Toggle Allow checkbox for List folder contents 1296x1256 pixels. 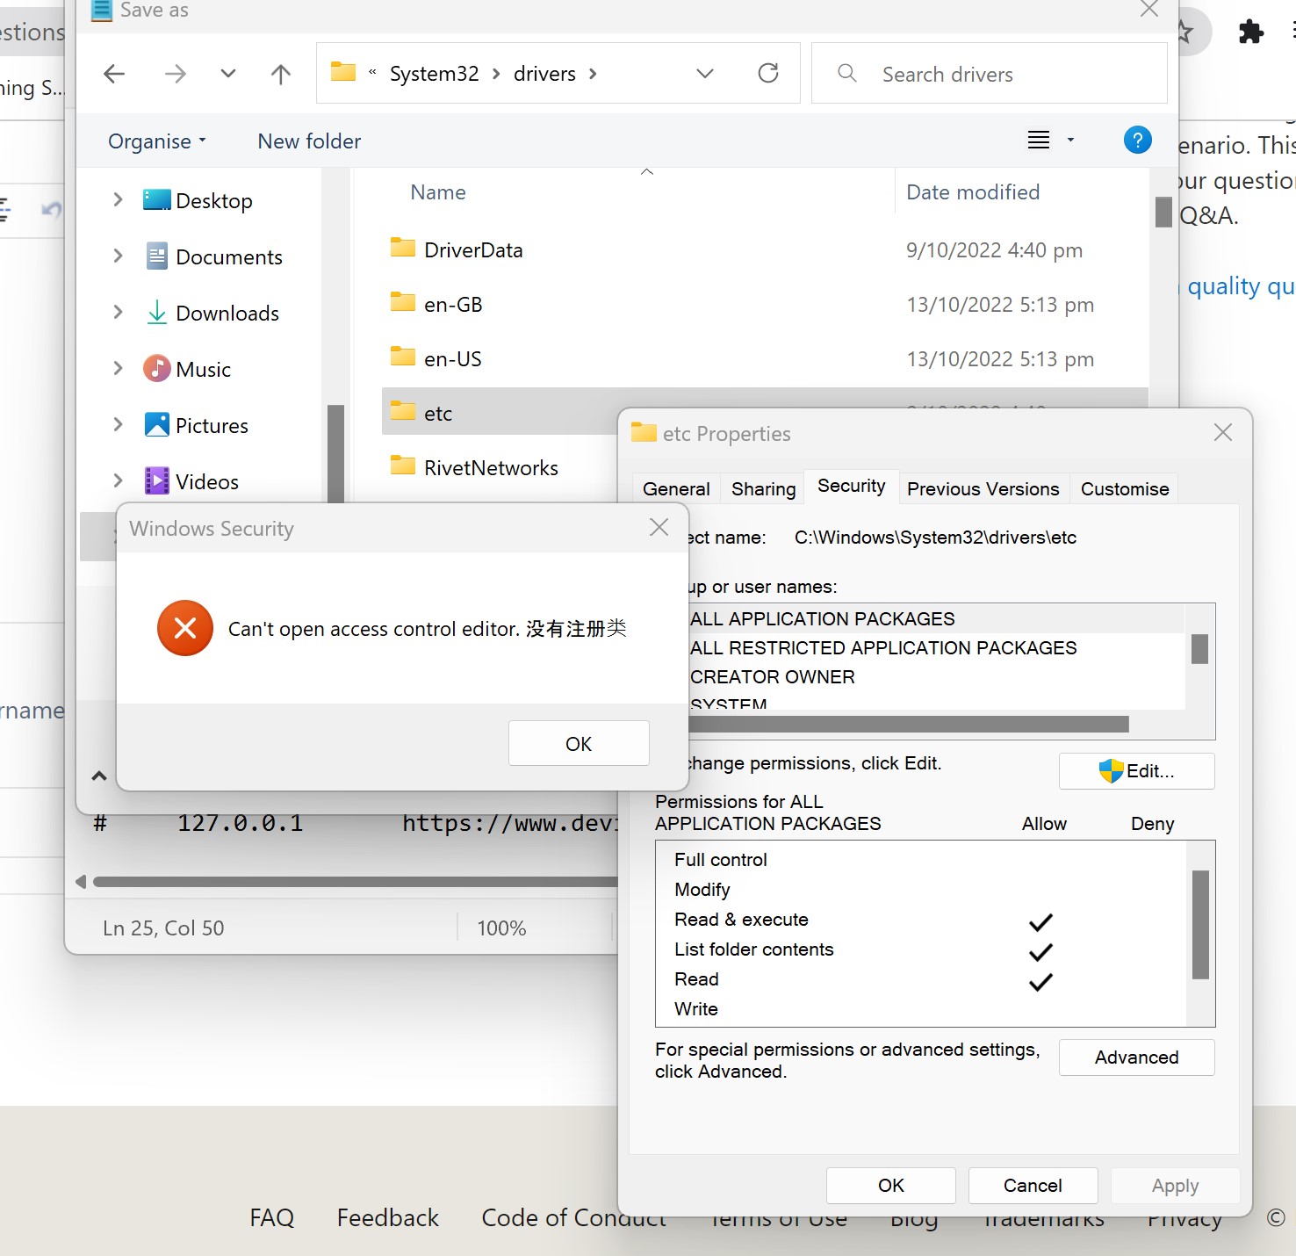tap(1041, 952)
